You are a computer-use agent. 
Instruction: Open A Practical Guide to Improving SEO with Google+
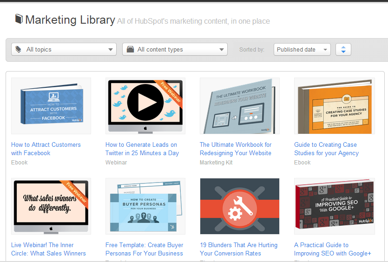[x=333, y=249]
